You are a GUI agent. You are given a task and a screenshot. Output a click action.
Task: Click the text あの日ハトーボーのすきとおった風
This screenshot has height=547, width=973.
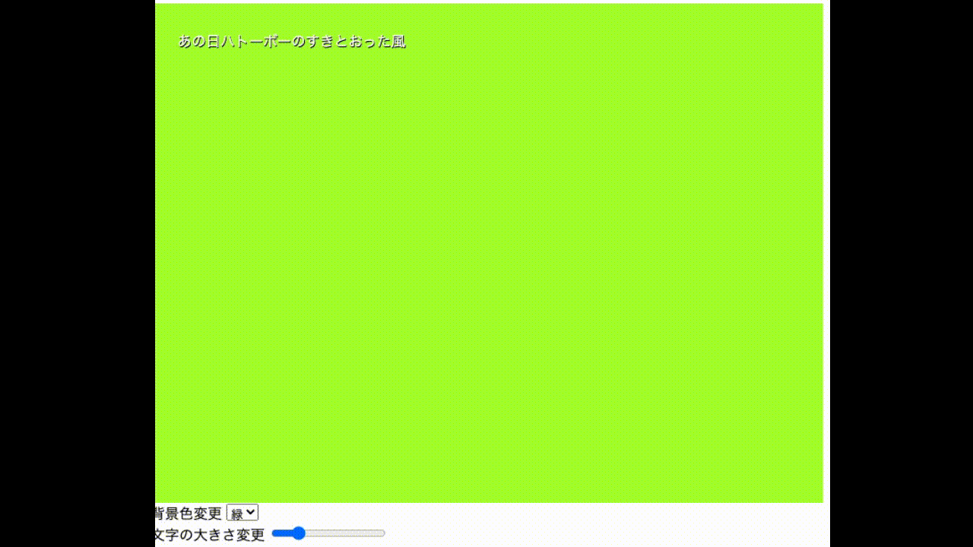(x=292, y=42)
